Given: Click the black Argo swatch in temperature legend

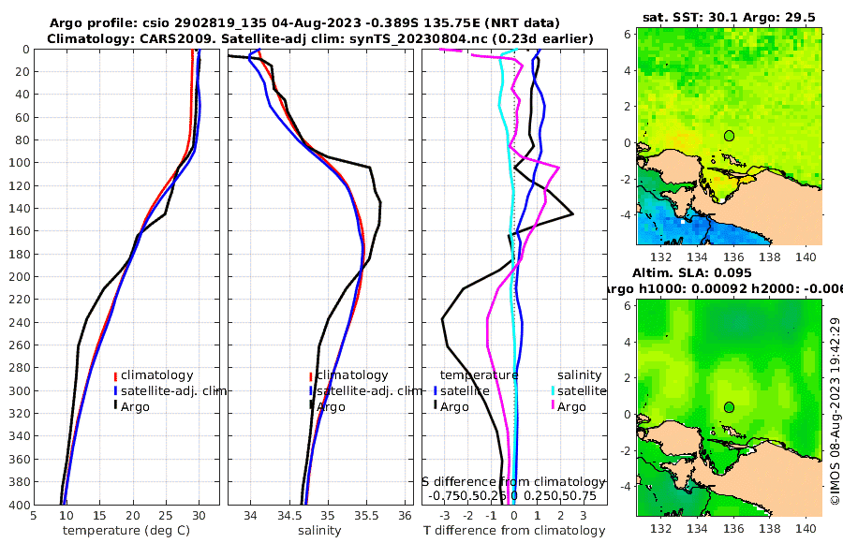Looking at the screenshot, I should coord(115,406).
